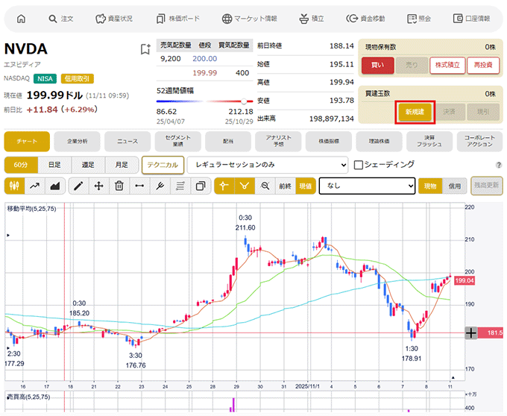Expand the なし comparison dropdown
Screen dimensions: 507x416
(366, 186)
